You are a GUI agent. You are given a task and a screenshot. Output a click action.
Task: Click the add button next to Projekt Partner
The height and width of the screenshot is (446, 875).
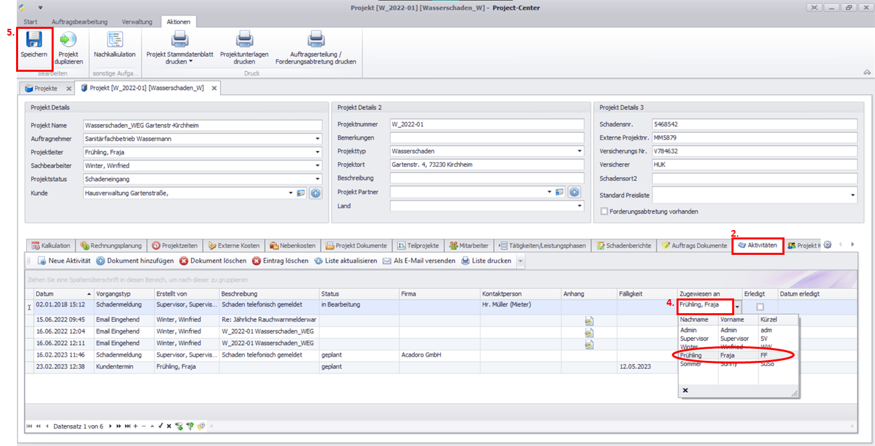(x=574, y=192)
